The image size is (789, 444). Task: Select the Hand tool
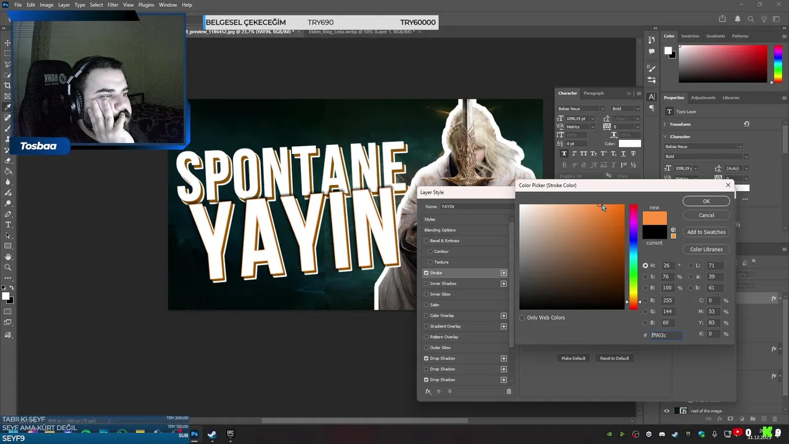click(x=7, y=257)
